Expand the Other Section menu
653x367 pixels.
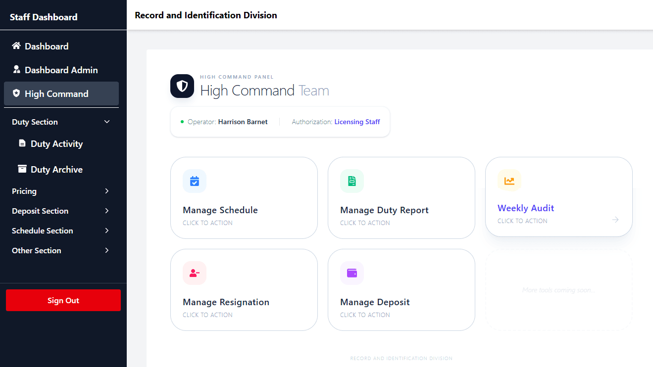[107, 251]
